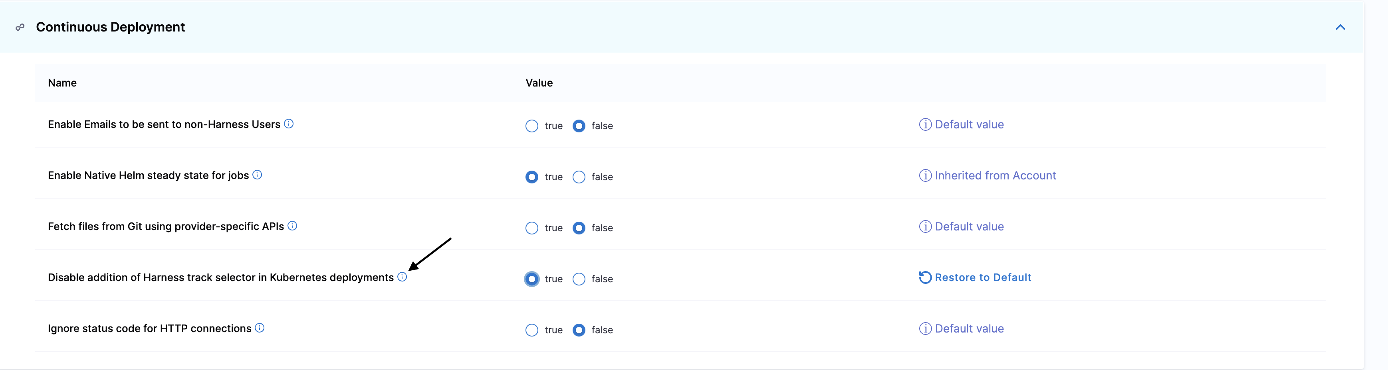
Task: Click Inherited from Account label
Action: [x=995, y=176]
